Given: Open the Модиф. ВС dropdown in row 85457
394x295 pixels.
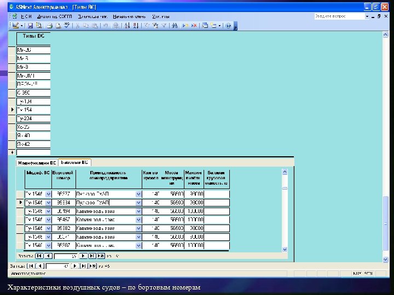Looking at the screenshot, I should [x=48, y=220].
